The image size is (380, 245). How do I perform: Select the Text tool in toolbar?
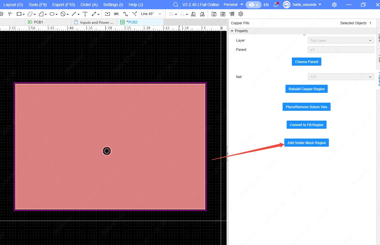[85, 14]
